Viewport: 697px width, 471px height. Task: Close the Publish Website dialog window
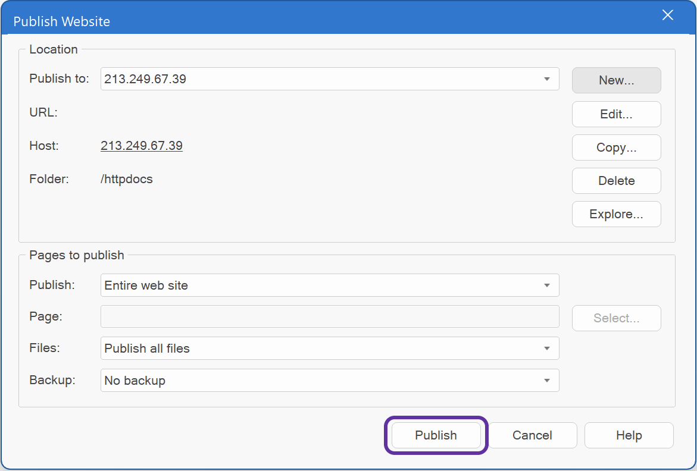(668, 16)
